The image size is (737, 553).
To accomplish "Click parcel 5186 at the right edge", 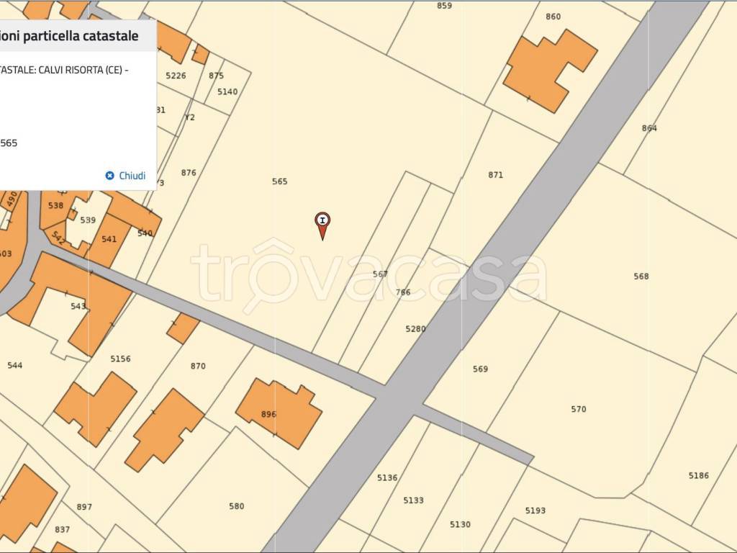I will [x=698, y=475].
